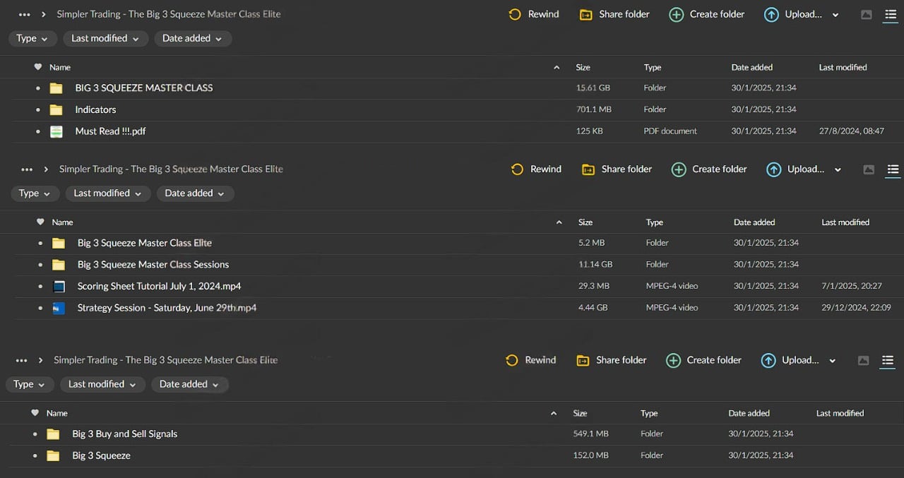Viewport: 904px width, 478px height.
Task: Click the Big 3 Squeeze folder icon
Action: coord(53,456)
